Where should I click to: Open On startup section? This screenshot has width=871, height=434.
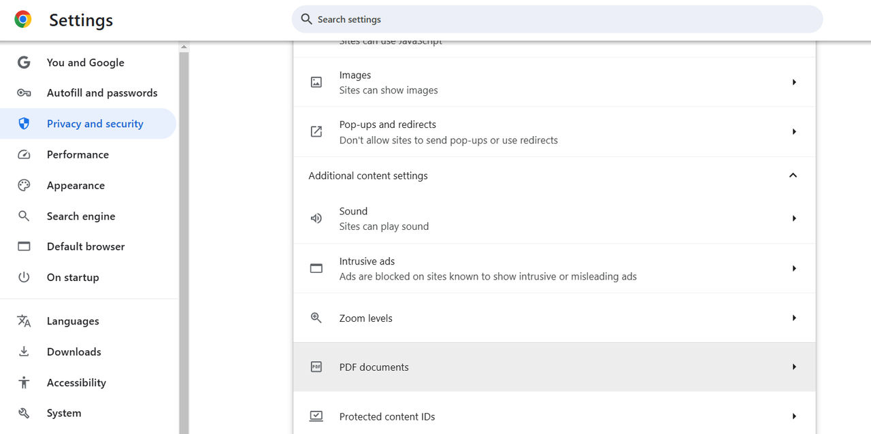pyautogui.click(x=88, y=278)
